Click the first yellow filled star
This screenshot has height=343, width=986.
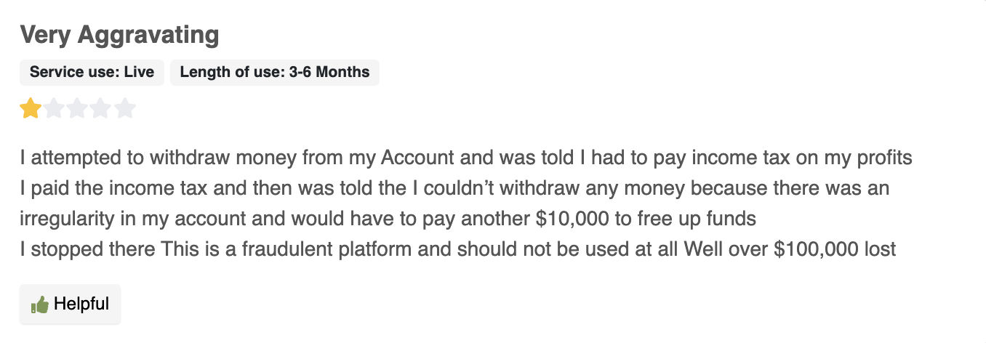click(31, 109)
